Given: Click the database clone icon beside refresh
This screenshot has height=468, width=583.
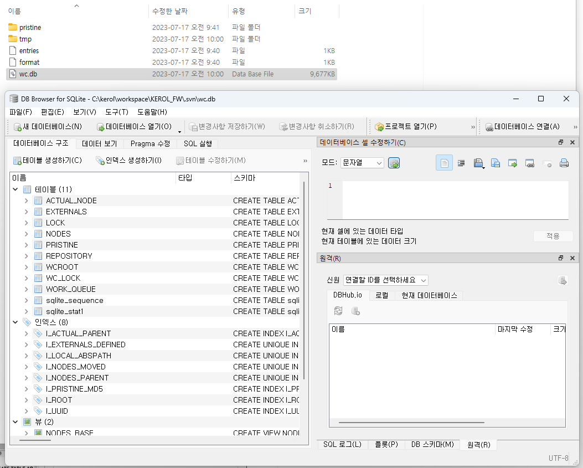Looking at the screenshot, I should (x=355, y=311).
